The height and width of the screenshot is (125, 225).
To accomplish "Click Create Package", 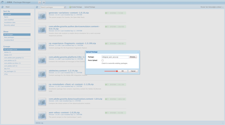I will coord(76,7).
